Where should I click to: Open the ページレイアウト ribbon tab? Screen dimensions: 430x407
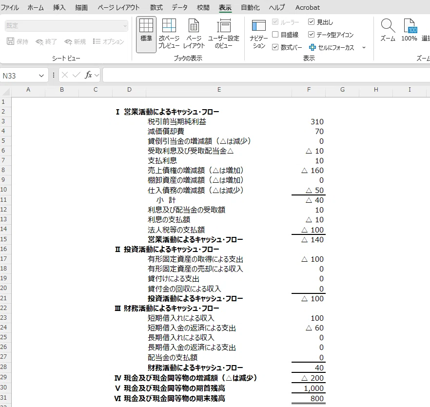click(118, 7)
